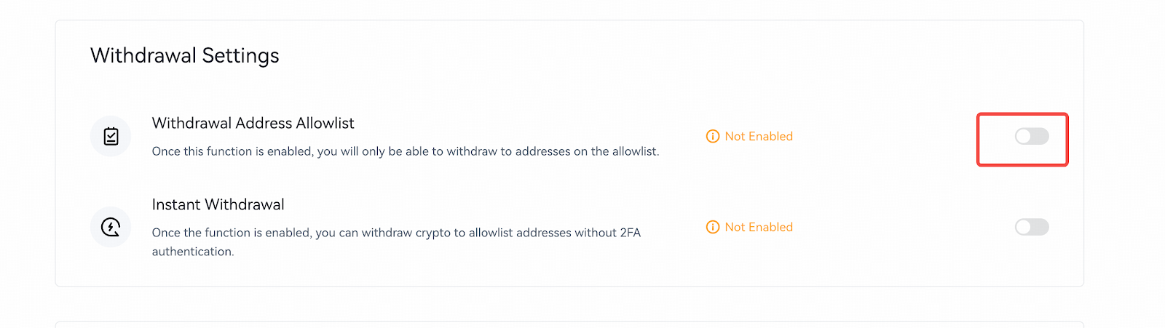This screenshot has width=1165, height=328.
Task: Click the description mentioning 2FA authentication
Action: [396, 241]
